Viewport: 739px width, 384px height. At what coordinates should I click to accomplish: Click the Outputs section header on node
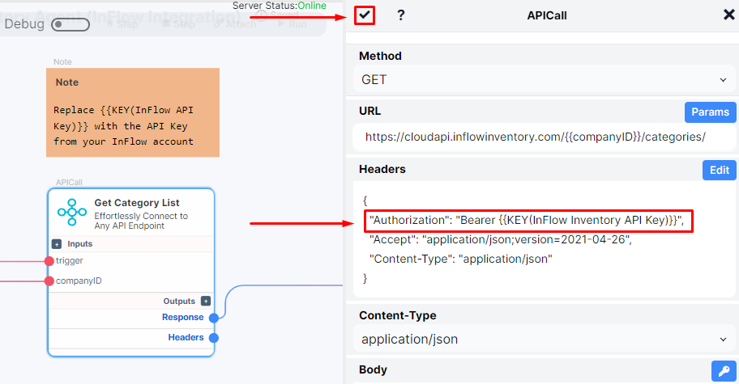pos(131,301)
